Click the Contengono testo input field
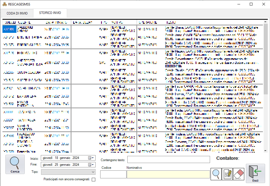270x186 pixels. (x=168, y=159)
